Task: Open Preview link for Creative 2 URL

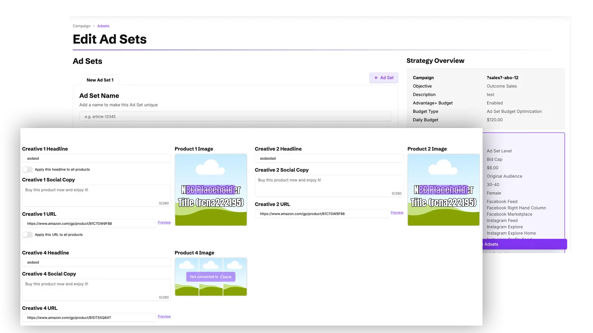Action: [397, 213]
